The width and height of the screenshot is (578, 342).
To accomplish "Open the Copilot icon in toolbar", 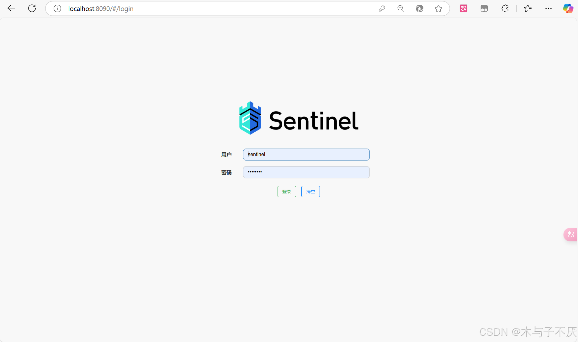I will pyautogui.click(x=568, y=8).
